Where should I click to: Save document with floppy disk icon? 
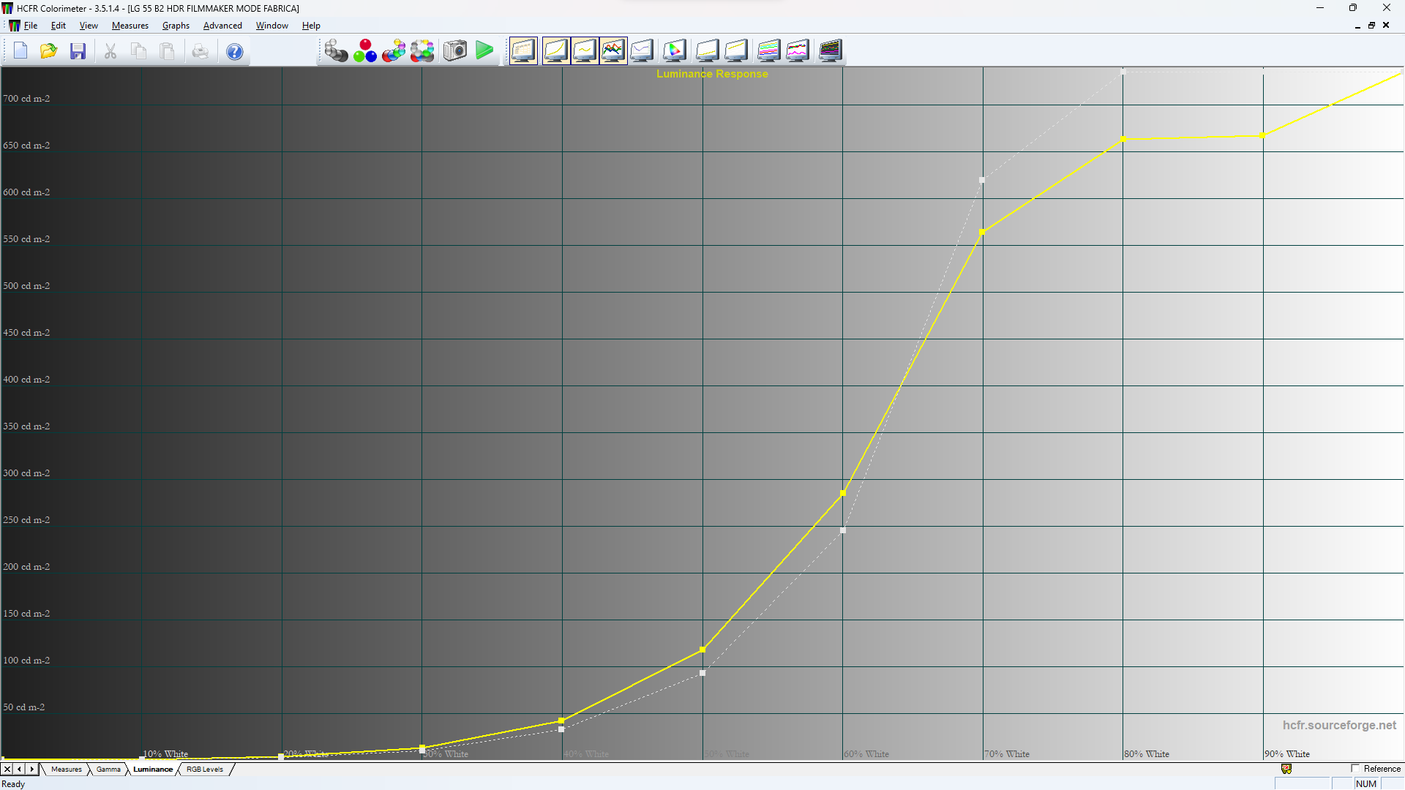[78, 51]
